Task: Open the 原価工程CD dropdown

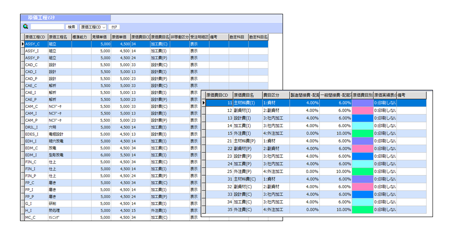Action: [93, 27]
